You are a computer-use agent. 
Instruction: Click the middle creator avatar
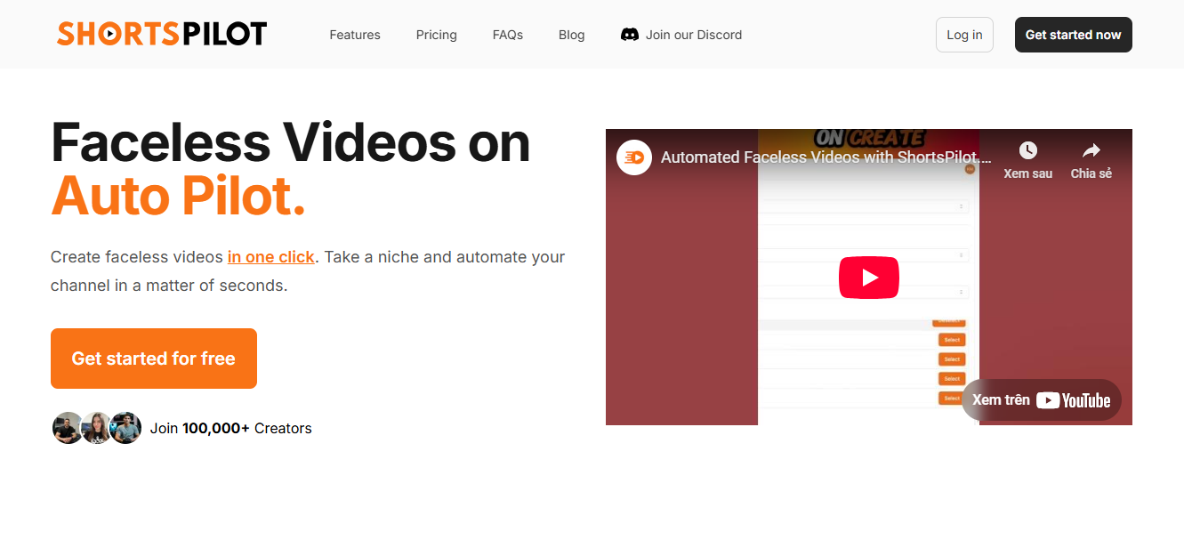[x=96, y=428]
